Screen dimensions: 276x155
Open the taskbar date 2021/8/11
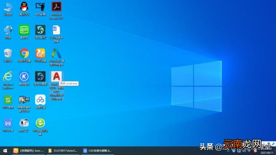pos(267,153)
